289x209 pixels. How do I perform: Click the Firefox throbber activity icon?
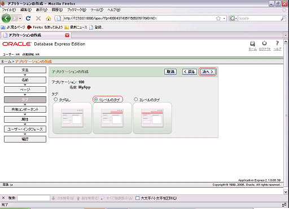pos(284,10)
